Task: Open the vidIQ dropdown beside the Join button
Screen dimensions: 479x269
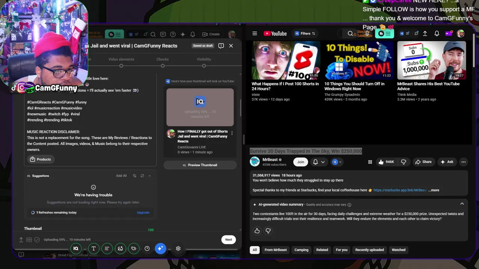Action: tap(337, 162)
